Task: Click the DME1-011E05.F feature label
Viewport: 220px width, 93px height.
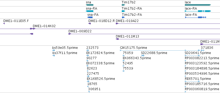Action: click(x=16, y=21)
